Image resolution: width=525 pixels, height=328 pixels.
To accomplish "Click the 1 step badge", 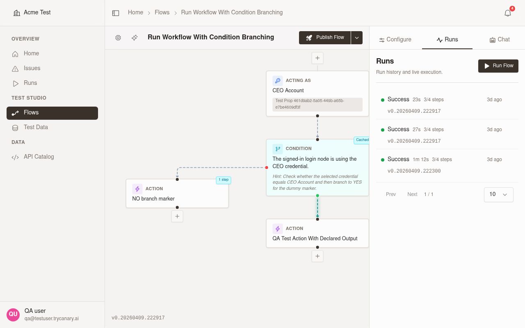I will pos(224,180).
